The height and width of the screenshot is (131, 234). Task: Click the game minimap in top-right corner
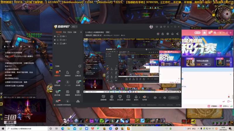click(x=223, y=14)
